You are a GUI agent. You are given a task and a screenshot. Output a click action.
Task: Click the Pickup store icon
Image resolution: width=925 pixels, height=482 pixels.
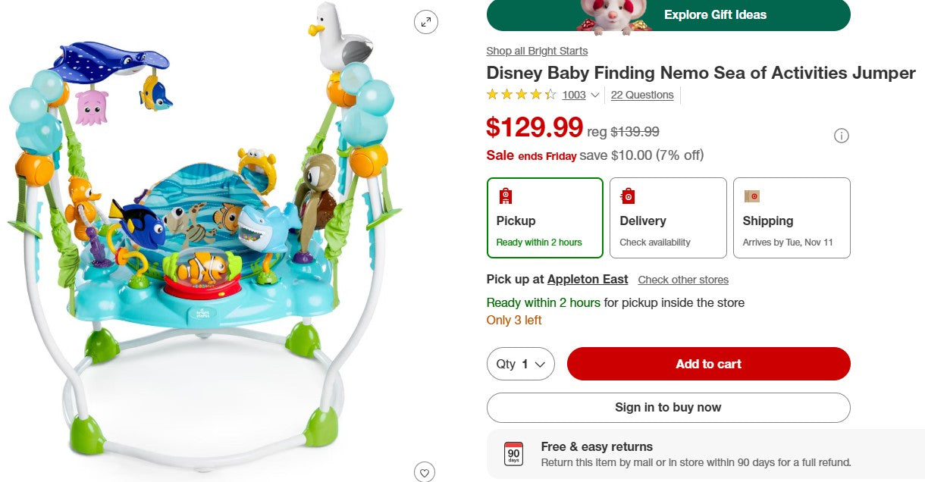(505, 196)
